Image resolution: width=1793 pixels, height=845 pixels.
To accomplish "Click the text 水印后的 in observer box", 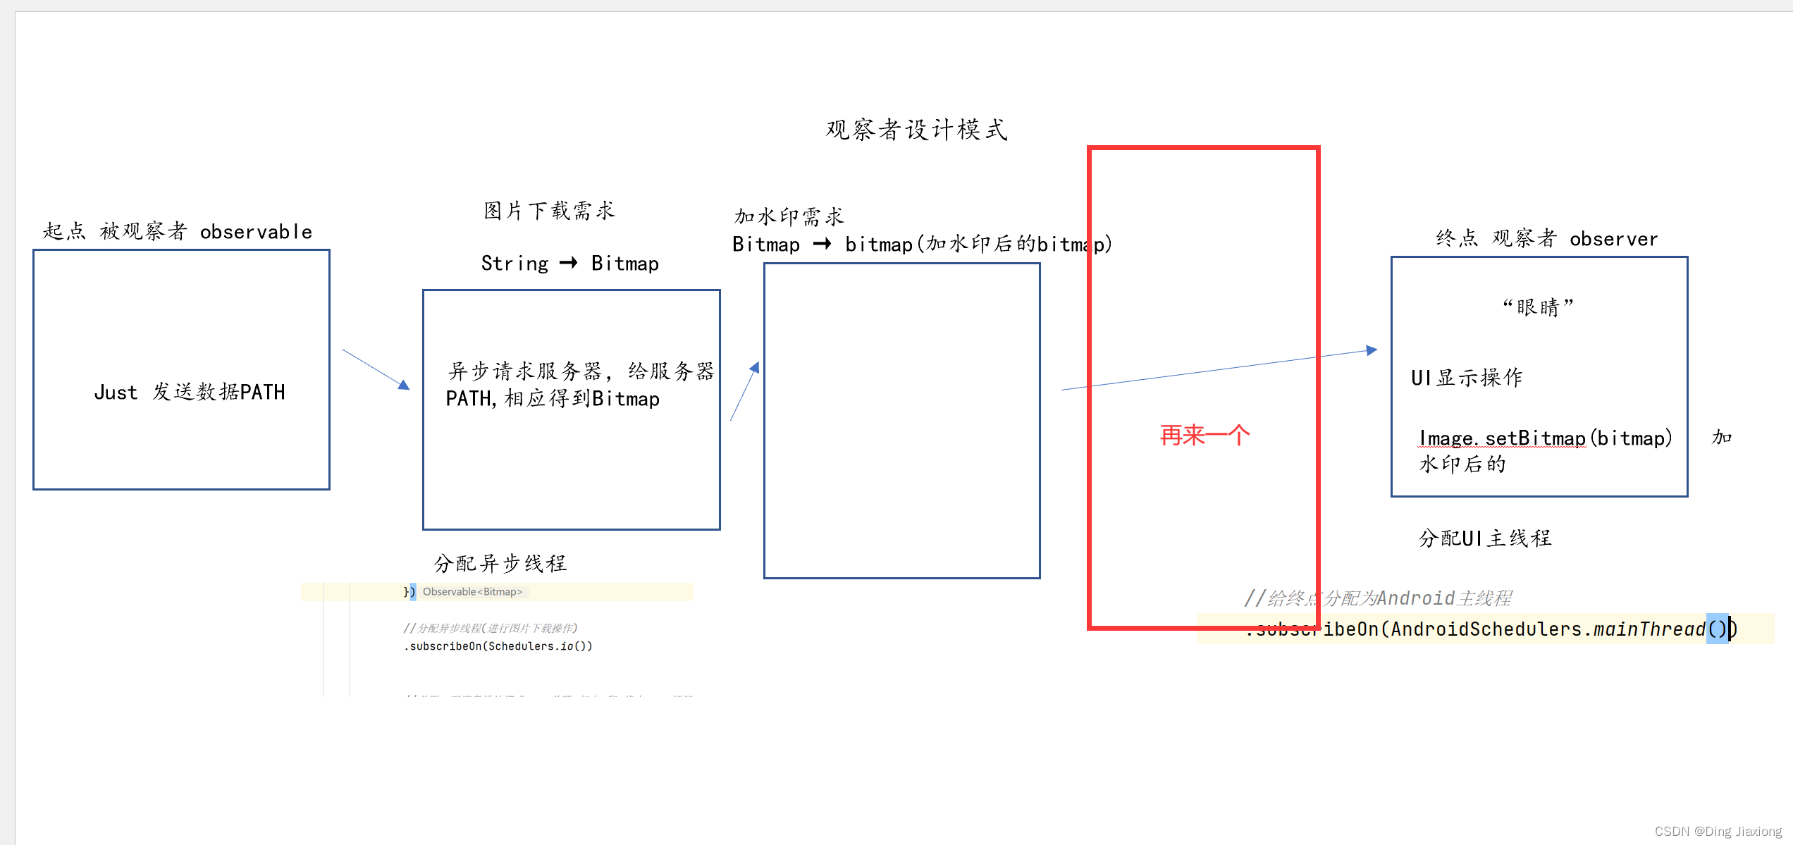I will click(1462, 464).
